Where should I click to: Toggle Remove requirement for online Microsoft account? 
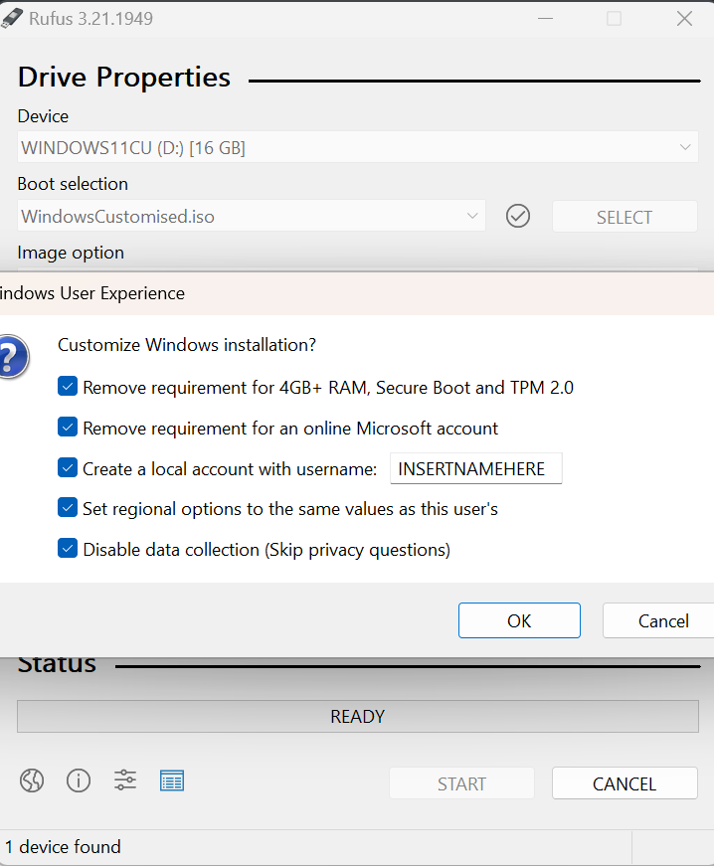[x=68, y=427]
